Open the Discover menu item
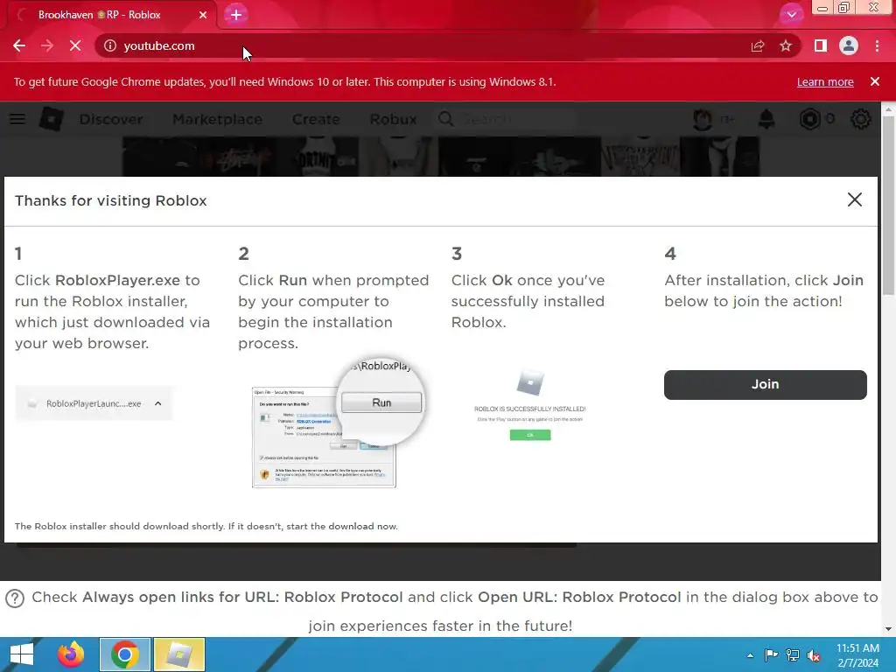This screenshot has height=672, width=896. click(x=111, y=119)
